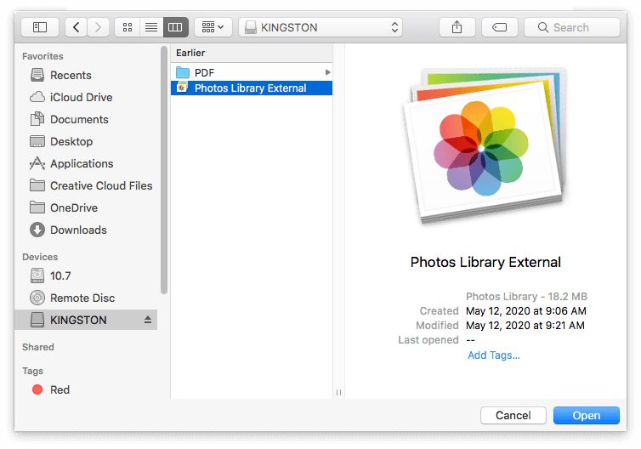Image resolution: width=641 pixels, height=449 pixels.
Task: Switch to list view
Action: pos(151,27)
